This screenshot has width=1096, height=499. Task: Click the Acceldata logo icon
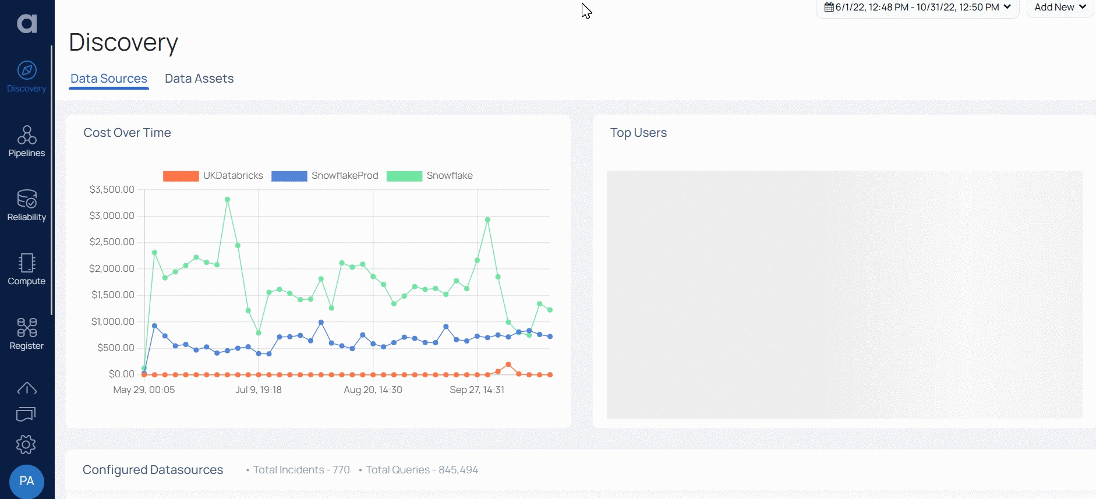pos(27,23)
